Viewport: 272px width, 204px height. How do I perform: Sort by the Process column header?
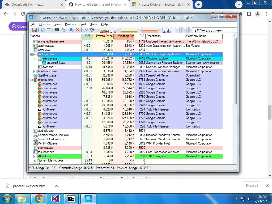55,36
